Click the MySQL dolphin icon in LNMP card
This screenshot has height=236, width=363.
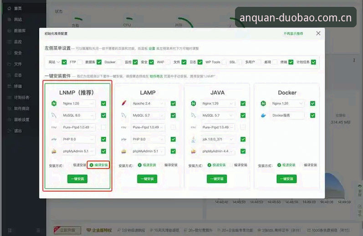click(x=54, y=115)
